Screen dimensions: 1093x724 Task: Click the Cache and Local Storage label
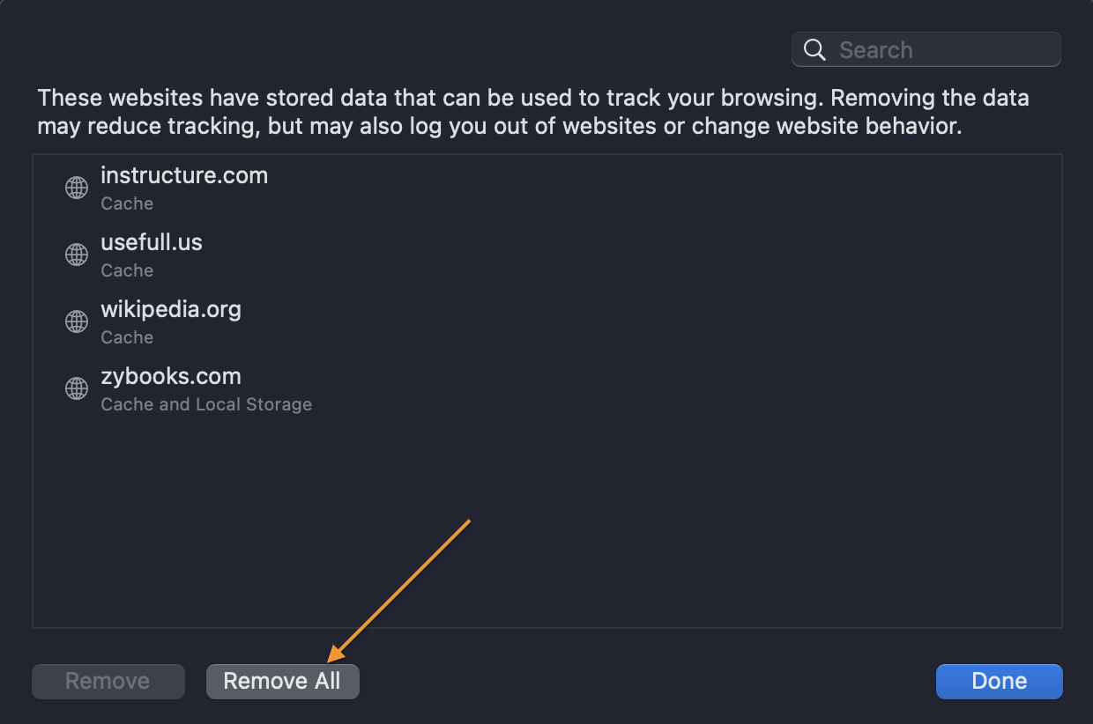(x=206, y=404)
